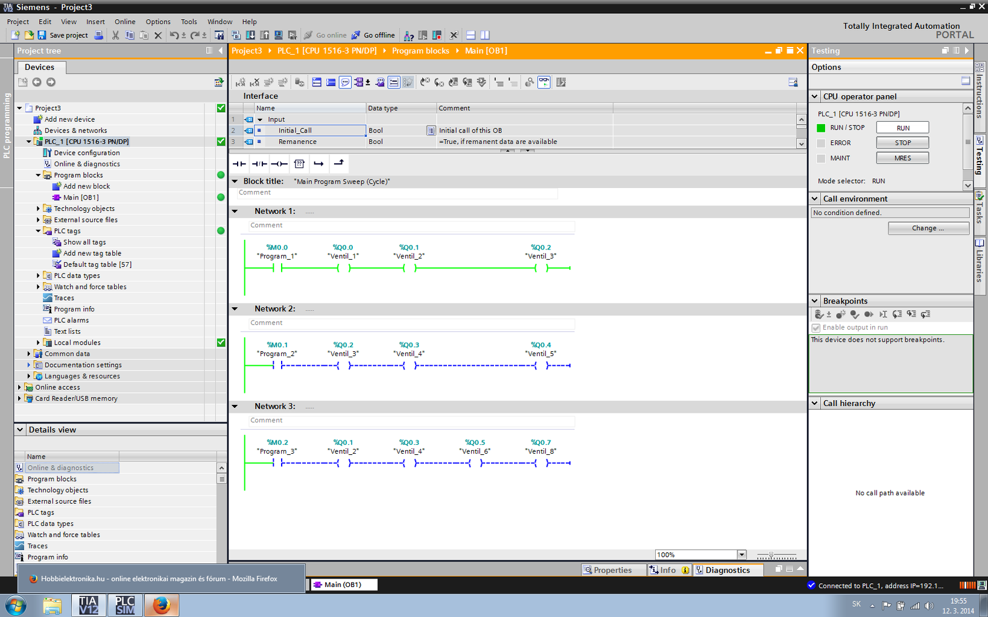Viewport: 988px width, 617px height.
Task: Select Default tag table [57]
Action: click(x=97, y=265)
